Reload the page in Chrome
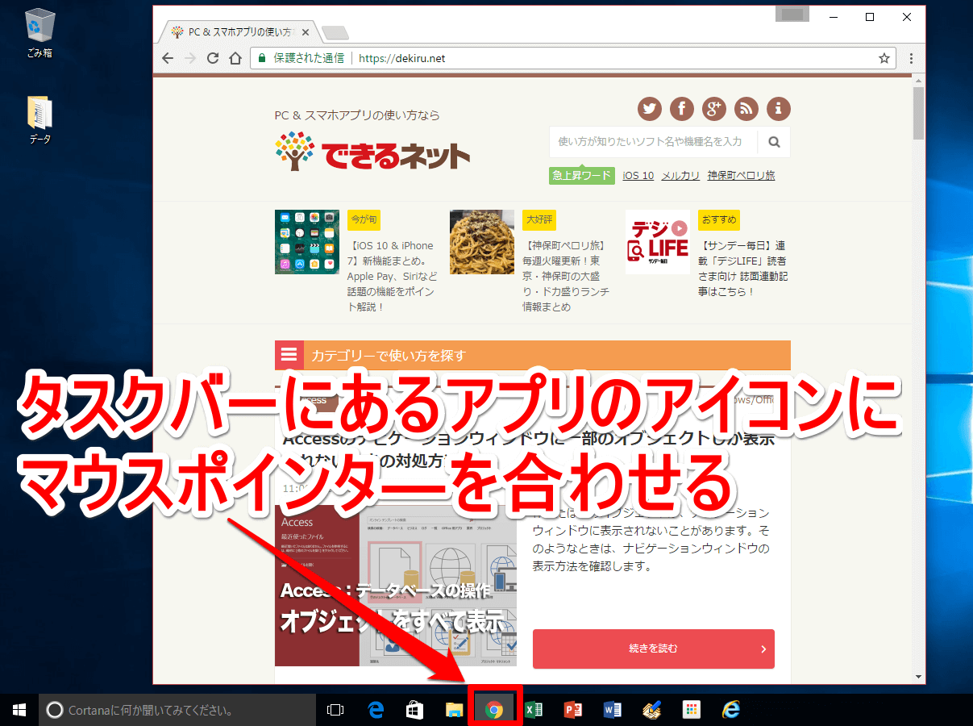Screen dimensions: 973x726 coord(213,58)
